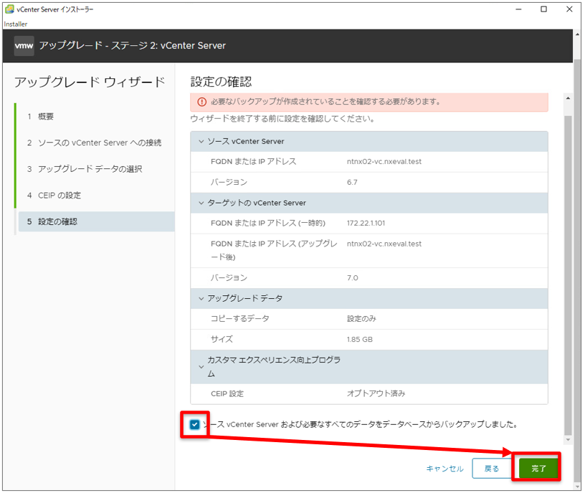Collapse the アップグレード データ section
The width and height of the screenshot is (585, 493).
(x=201, y=299)
